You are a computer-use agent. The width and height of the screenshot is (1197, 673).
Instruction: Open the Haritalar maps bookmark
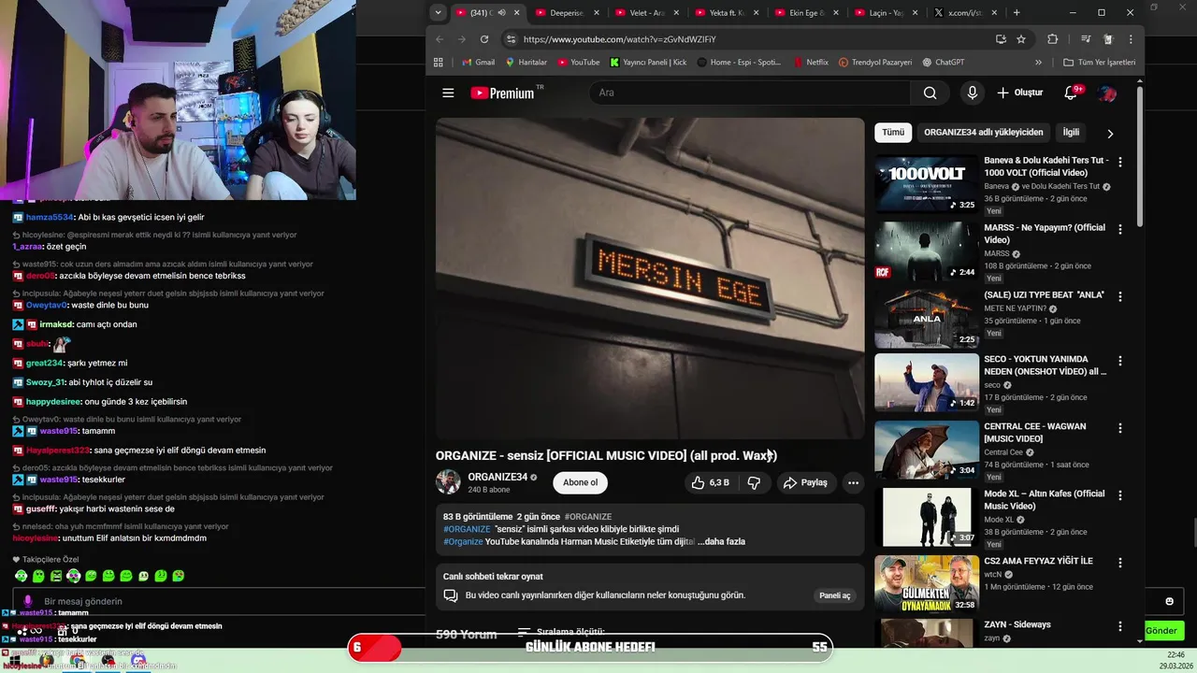(x=526, y=63)
